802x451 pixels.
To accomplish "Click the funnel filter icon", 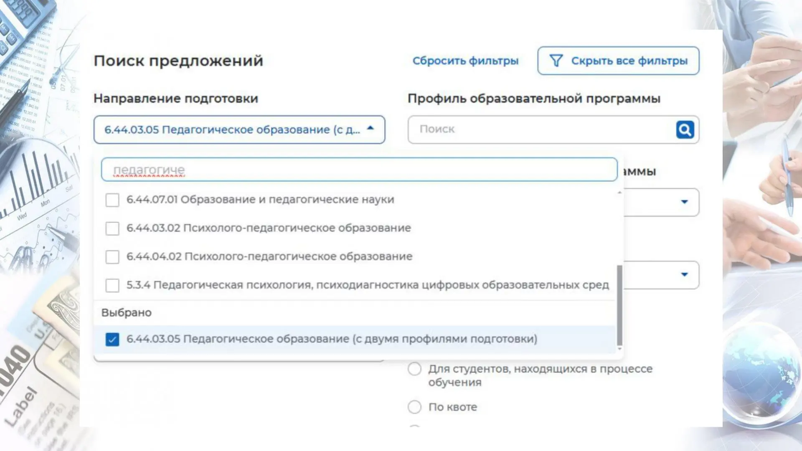I will tap(556, 61).
